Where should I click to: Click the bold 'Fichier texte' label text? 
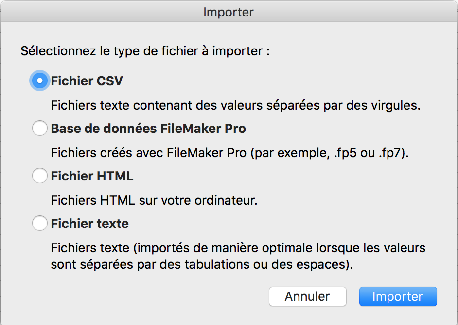[89, 224]
